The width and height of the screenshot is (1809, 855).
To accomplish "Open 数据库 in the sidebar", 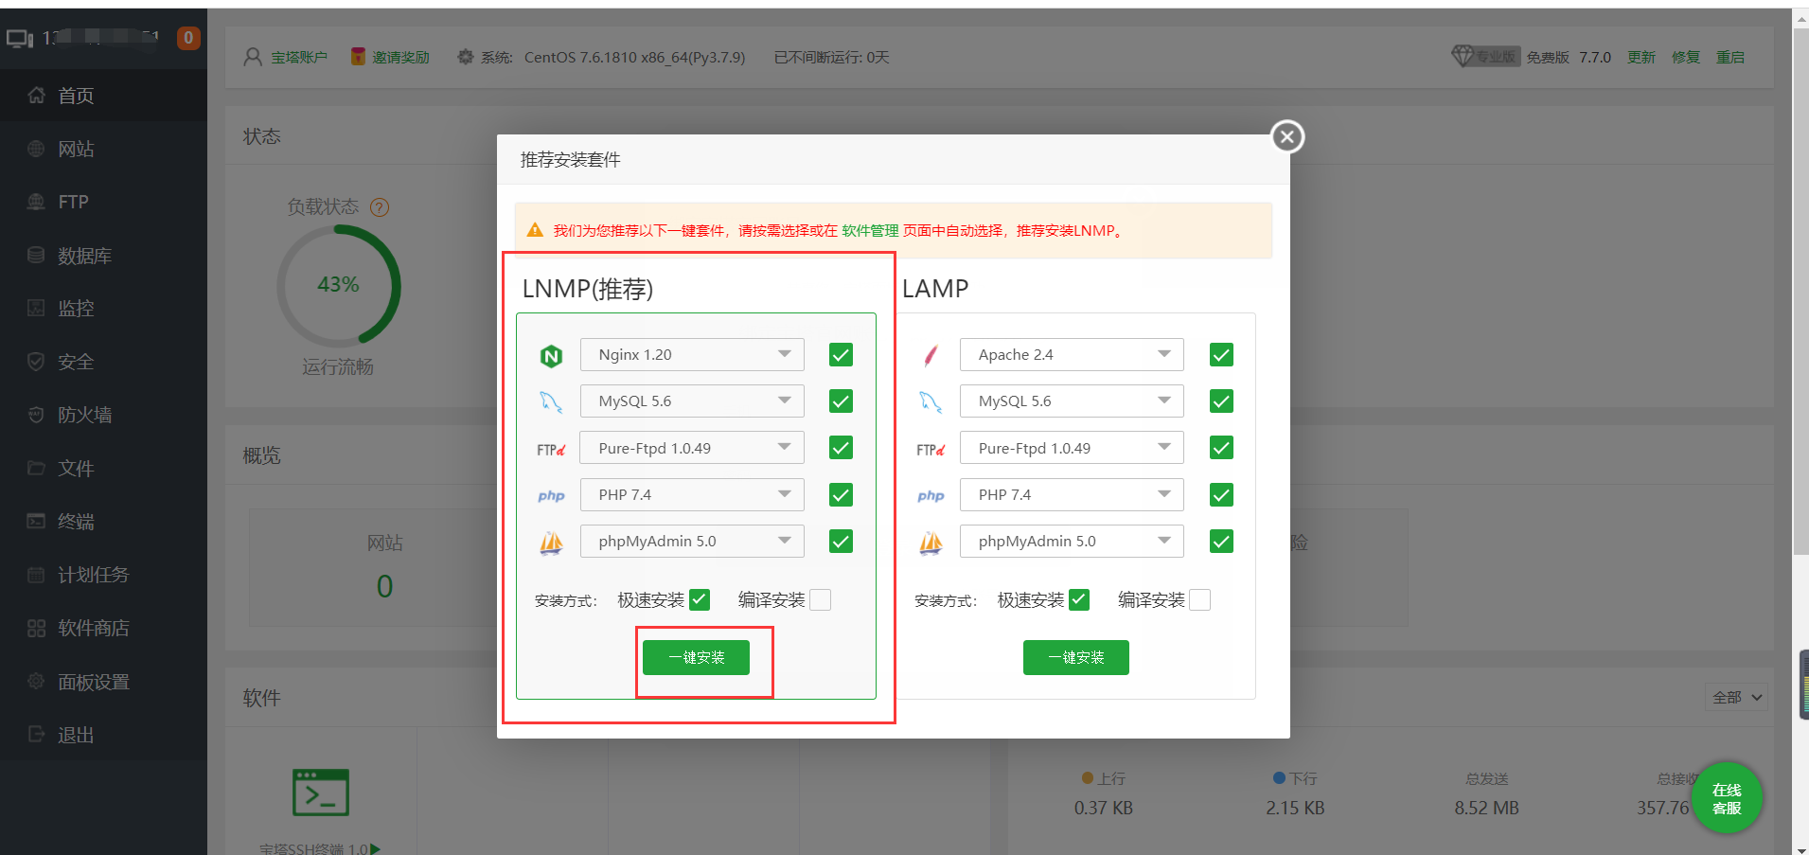I will 103,256.
